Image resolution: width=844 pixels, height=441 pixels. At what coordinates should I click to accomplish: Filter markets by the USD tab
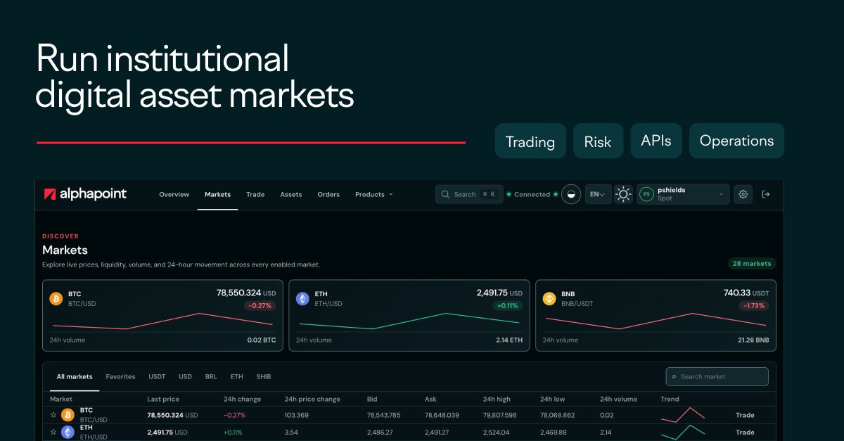[x=185, y=376]
